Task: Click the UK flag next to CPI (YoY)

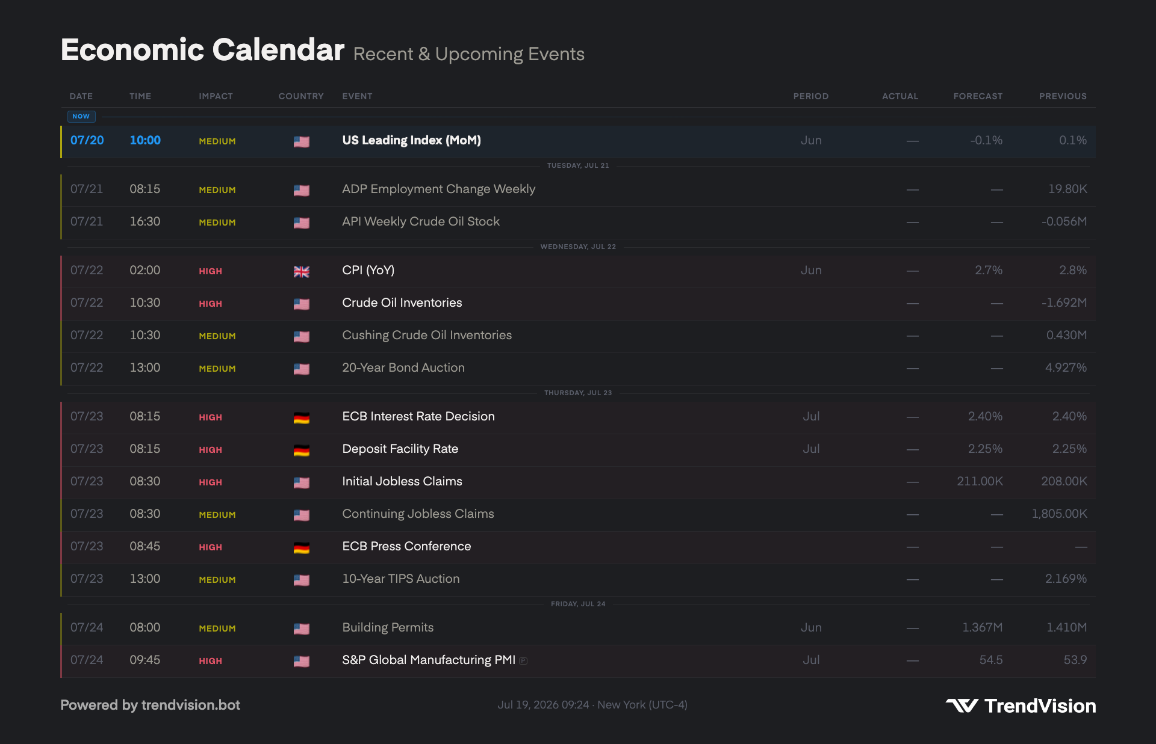Action: point(301,271)
